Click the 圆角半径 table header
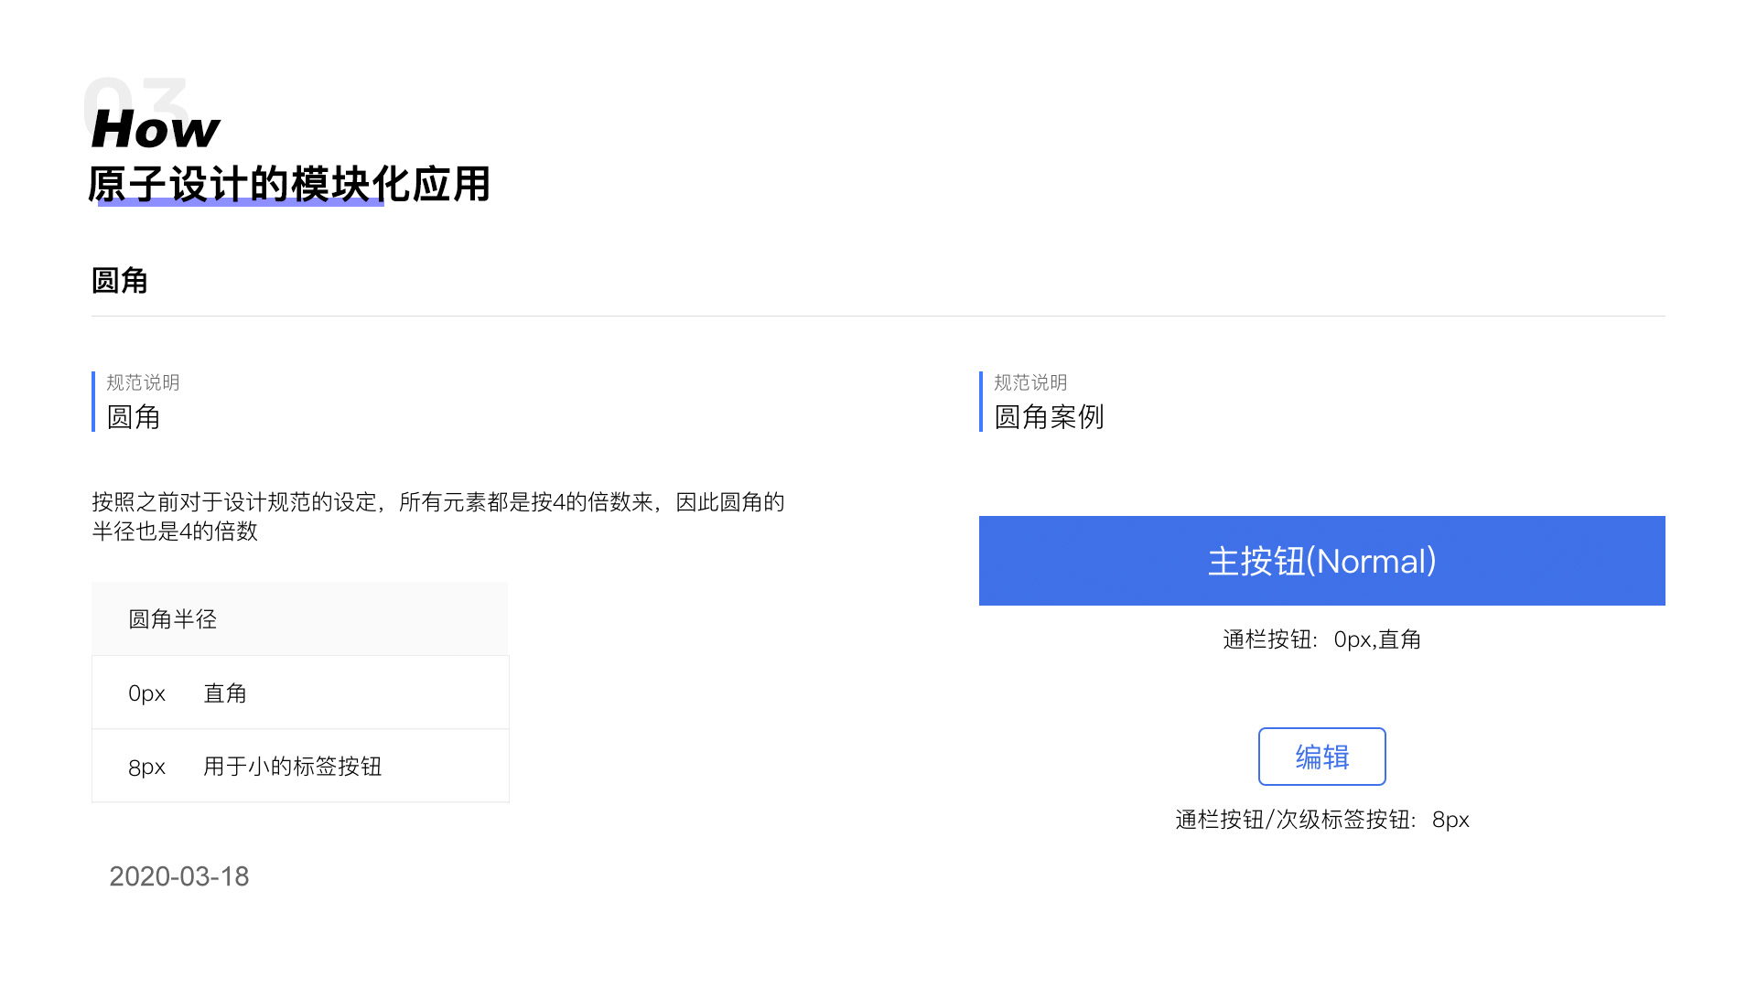The height and width of the screenshot is (988, 1757). click(173, 619)
